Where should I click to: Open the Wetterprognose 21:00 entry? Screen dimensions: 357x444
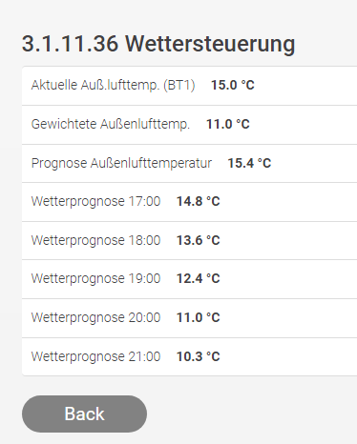[189, 356]
